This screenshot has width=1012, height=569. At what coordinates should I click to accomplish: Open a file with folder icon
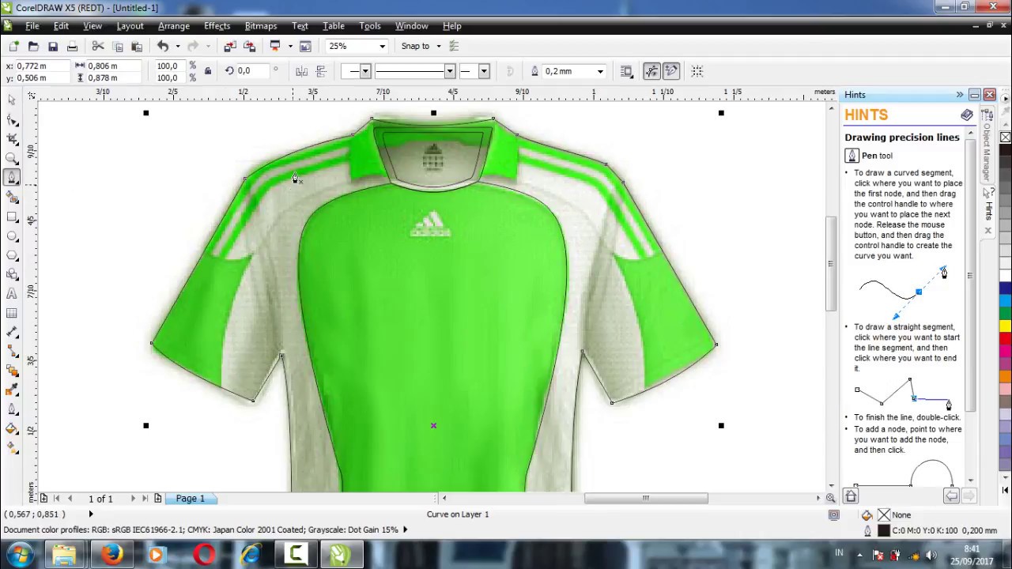coord(33,47)
